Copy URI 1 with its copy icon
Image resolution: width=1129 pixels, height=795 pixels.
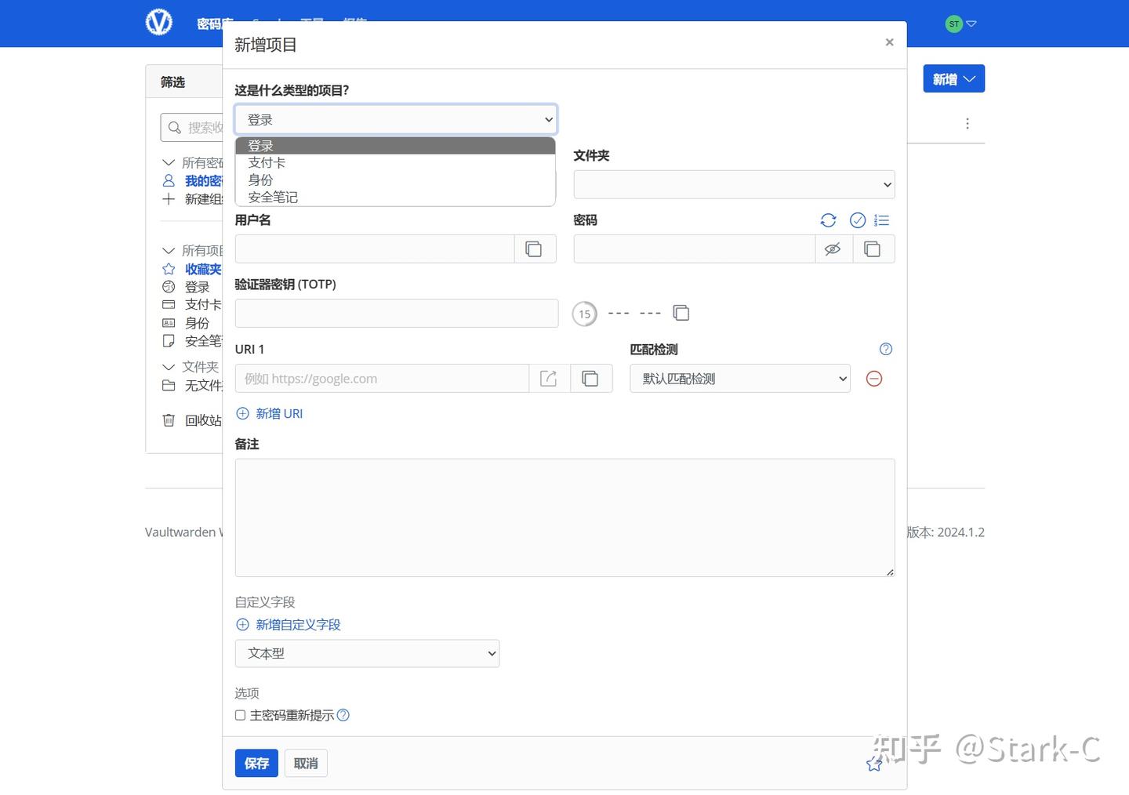pos(590,379)
